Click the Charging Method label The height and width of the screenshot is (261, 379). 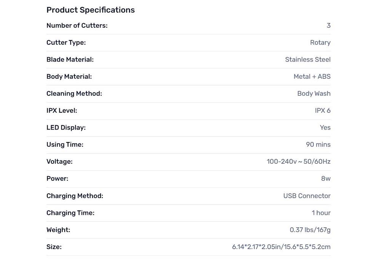coord(75,196)
